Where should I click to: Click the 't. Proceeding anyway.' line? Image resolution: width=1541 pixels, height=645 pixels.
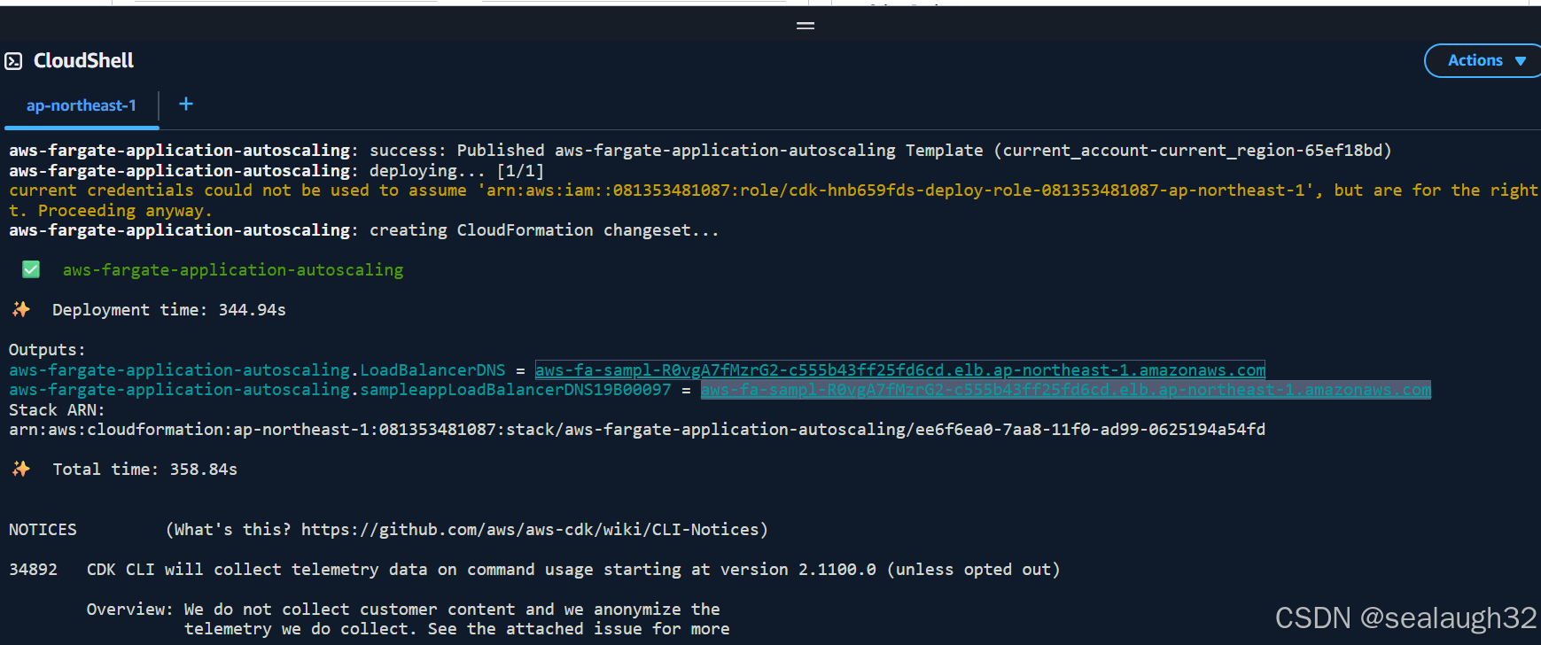[111, 211]
